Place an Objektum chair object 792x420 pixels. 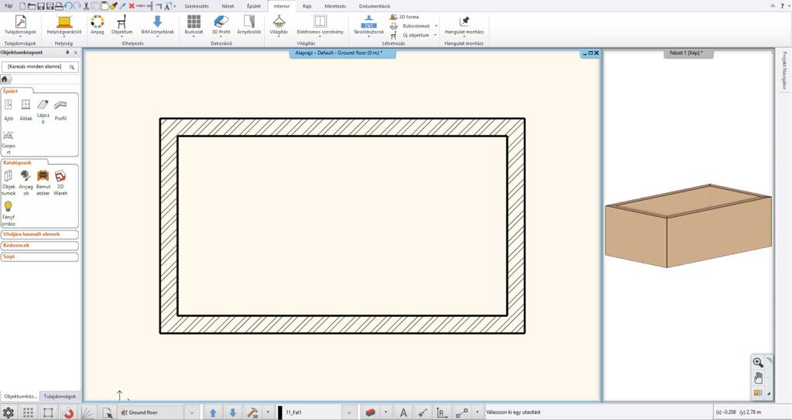coord(122,26)
